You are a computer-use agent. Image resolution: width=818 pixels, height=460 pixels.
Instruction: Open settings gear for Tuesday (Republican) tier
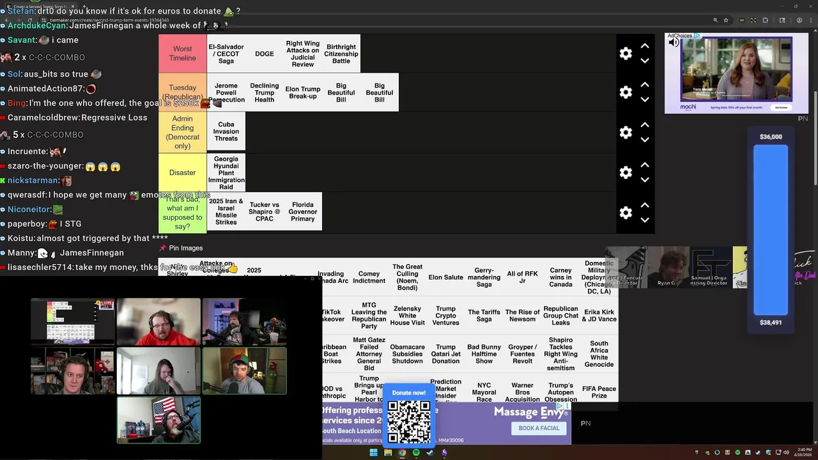coord(626,93)
